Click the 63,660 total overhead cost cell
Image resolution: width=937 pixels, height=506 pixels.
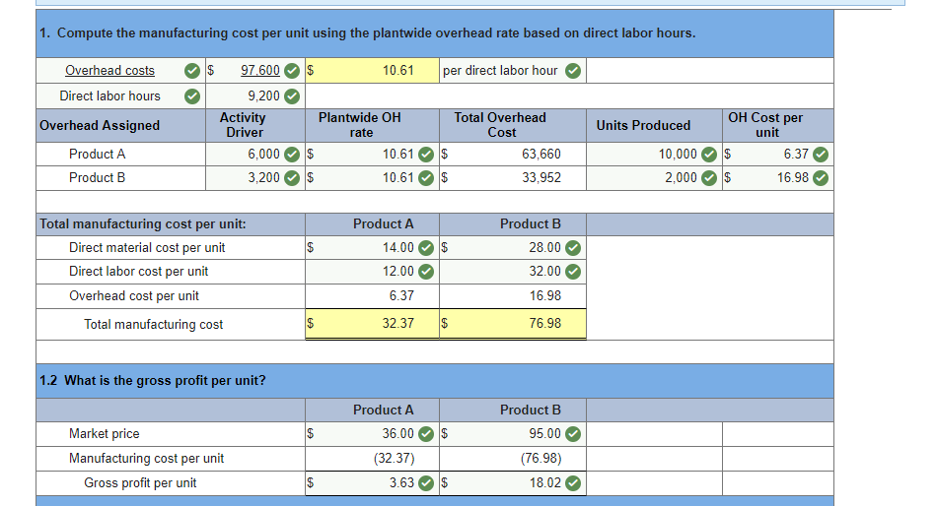point(513,154)
